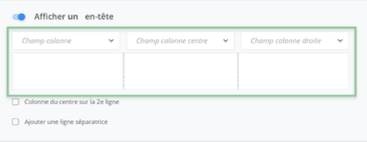Click the "Colonne du centre sur la 2e ligne" label
Screen dimensions: 367x142
pos(71,102)
